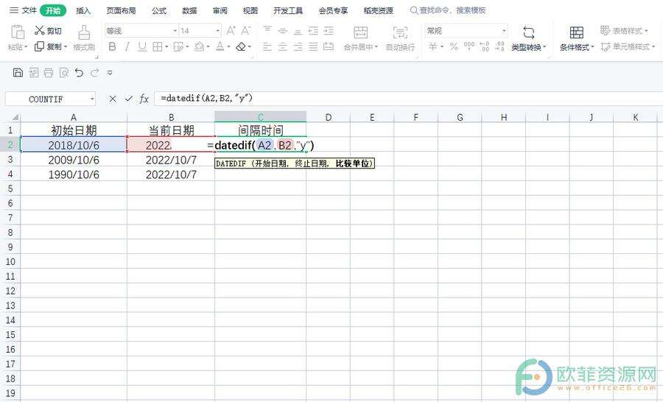Select cell A4 containing 1990/10/6
The width and height of the screenshot is (663, 402).
[74, 174]
